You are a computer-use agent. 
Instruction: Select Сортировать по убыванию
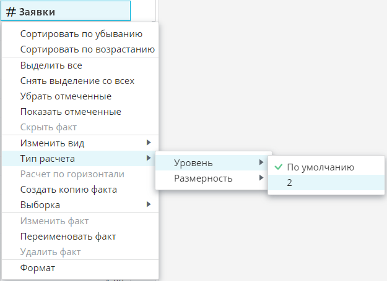pyautogui.click(x=81, y=33)
